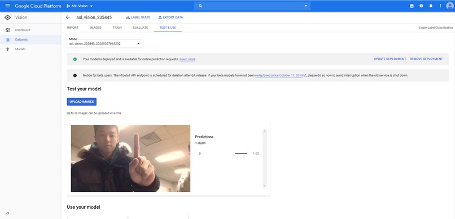The height and width of the screenshot is (219, 455).
Task: Open the Model selection dropdown
Action: (x=105, y=43)
